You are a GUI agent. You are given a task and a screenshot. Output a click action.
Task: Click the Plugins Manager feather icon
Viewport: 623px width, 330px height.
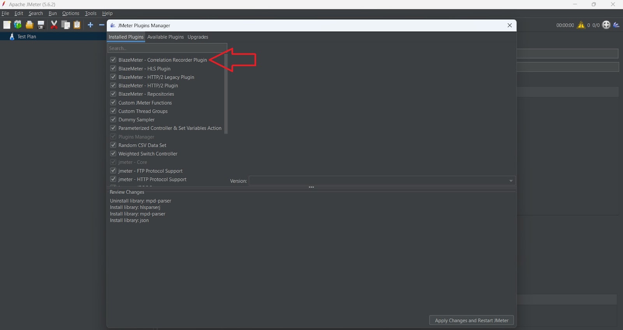pos(616,25)
